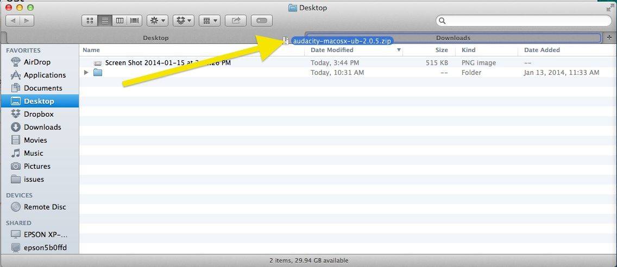
Task: Open Applications in the sidebar
Action: [45, 75]
